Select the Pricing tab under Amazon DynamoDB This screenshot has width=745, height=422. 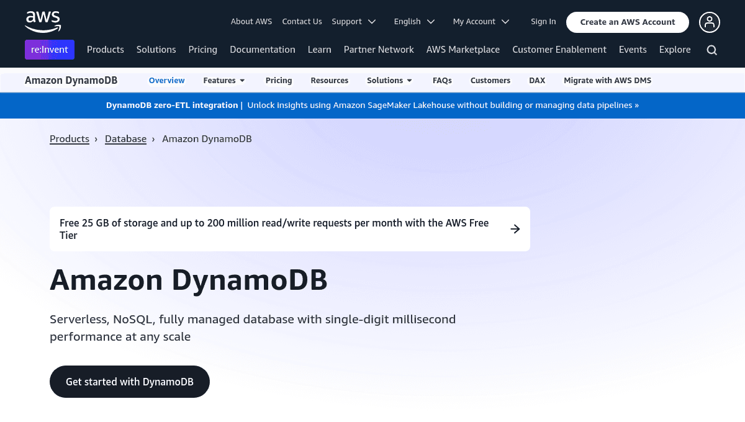278,80
